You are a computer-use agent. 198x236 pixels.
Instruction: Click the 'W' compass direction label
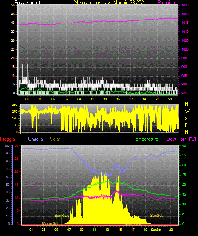(187, 111)
